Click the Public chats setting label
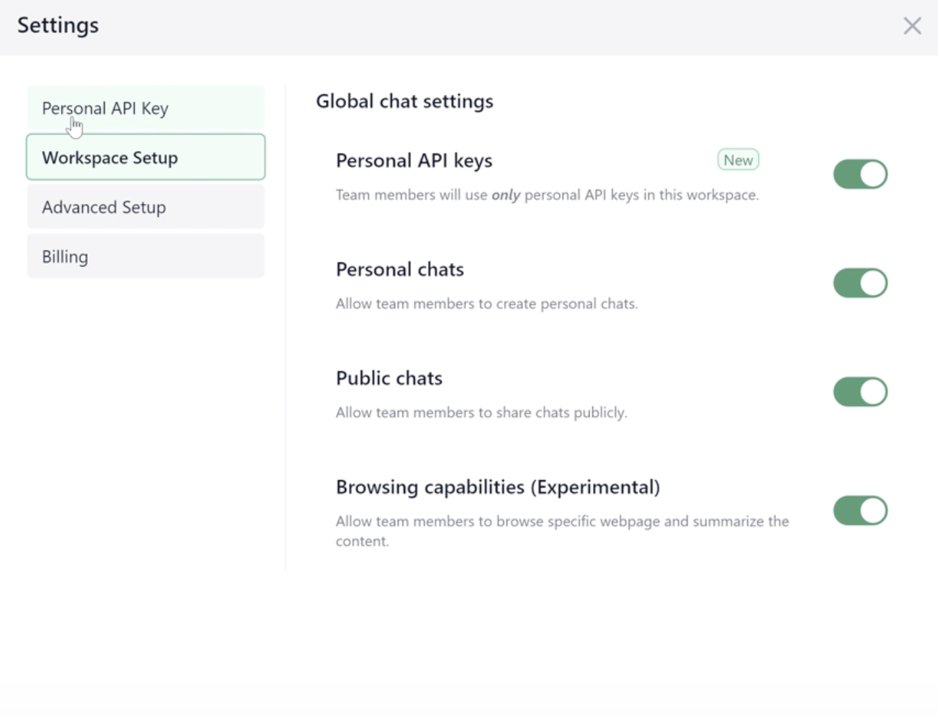This screenshot has height=715, width=938. tap(389, 378)
